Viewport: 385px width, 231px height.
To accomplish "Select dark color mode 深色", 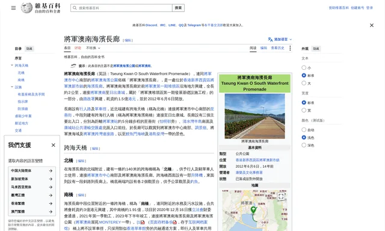I will coord(304,145).
